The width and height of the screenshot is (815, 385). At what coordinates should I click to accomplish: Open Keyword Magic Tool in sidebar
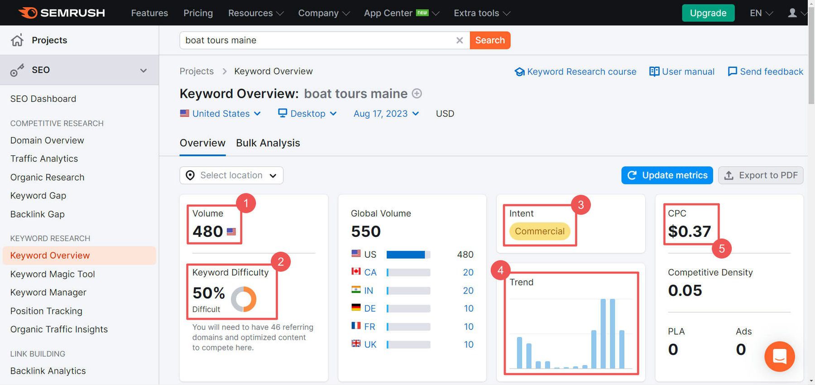tap(53, 274)
